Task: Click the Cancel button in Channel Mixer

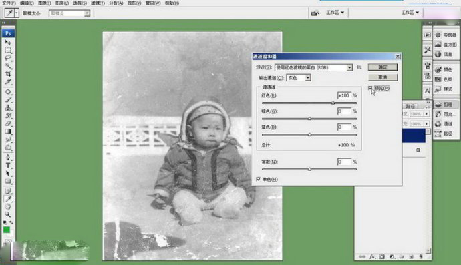Action: click(x=383, y=77)
